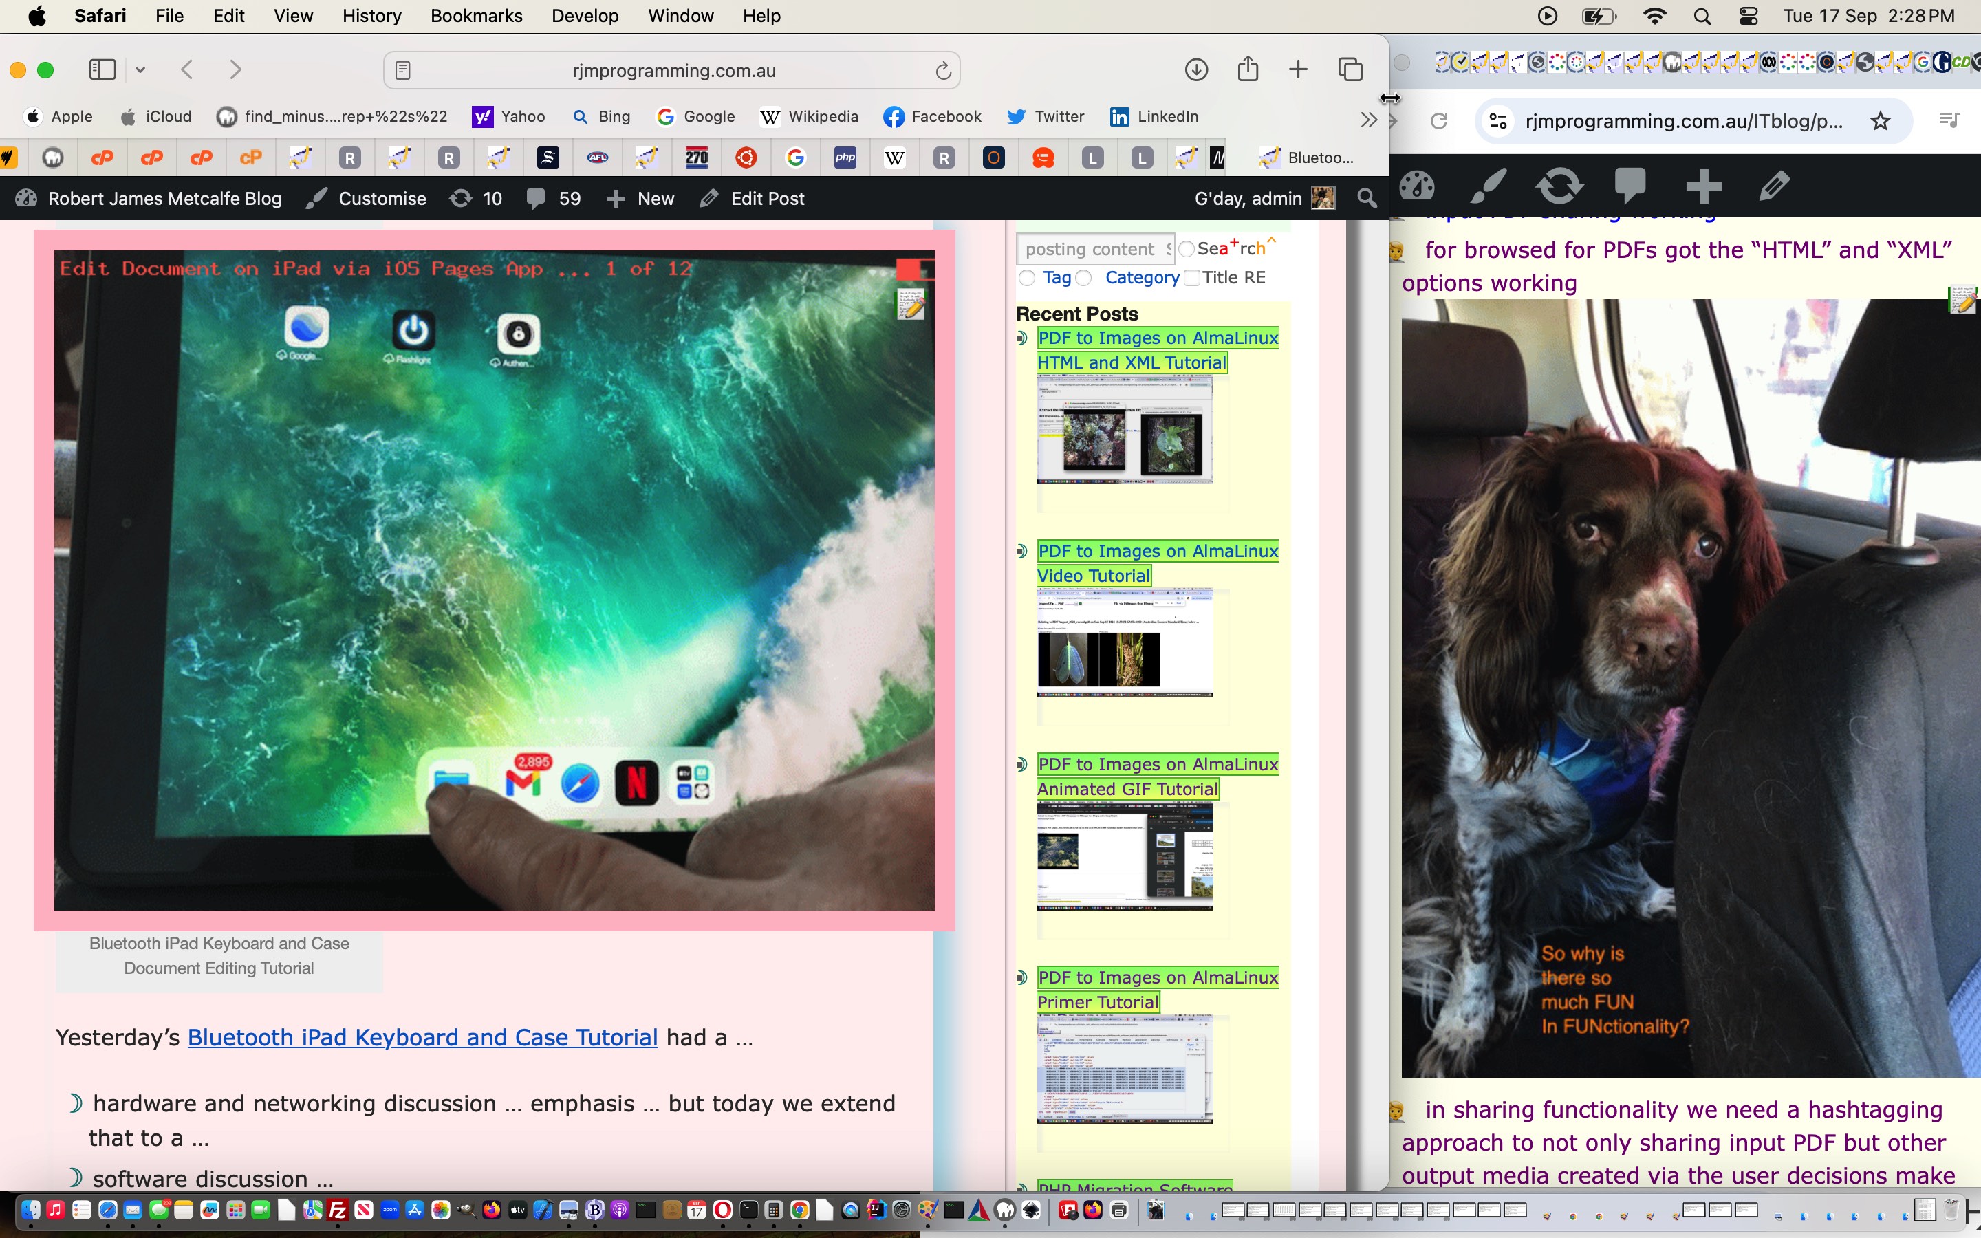Open Spotlight search in the menu bar
Viewport: 1981px width, 1238px height.
pos(1702,16)
